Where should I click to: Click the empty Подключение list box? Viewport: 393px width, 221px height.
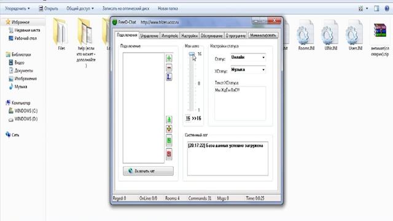click(x=143, y=108)
